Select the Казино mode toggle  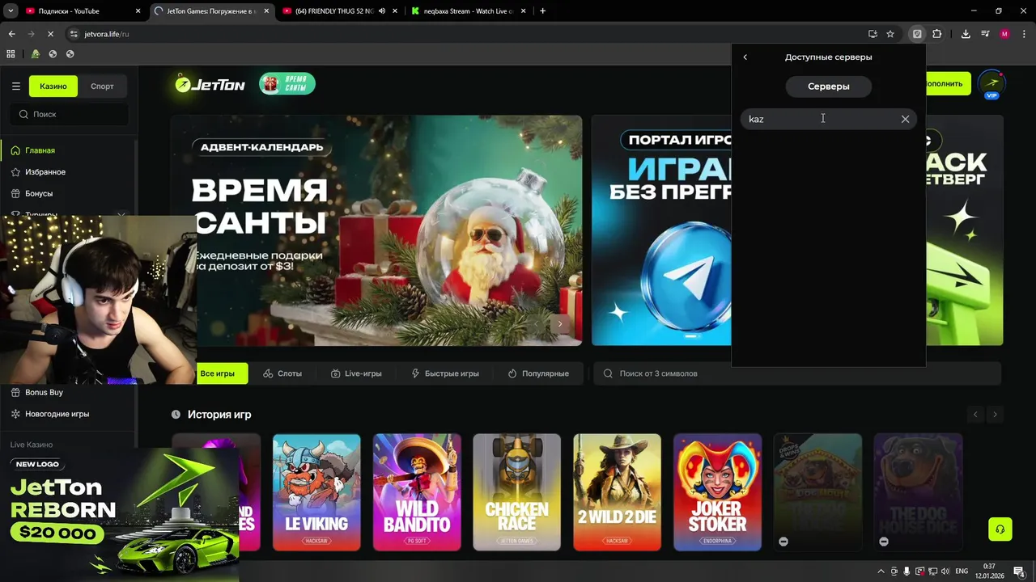click(53, 86)
